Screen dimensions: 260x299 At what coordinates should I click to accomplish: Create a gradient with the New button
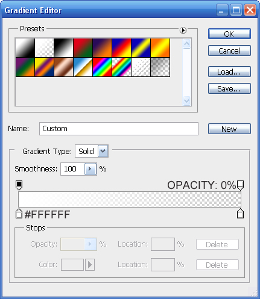point(229,129)
